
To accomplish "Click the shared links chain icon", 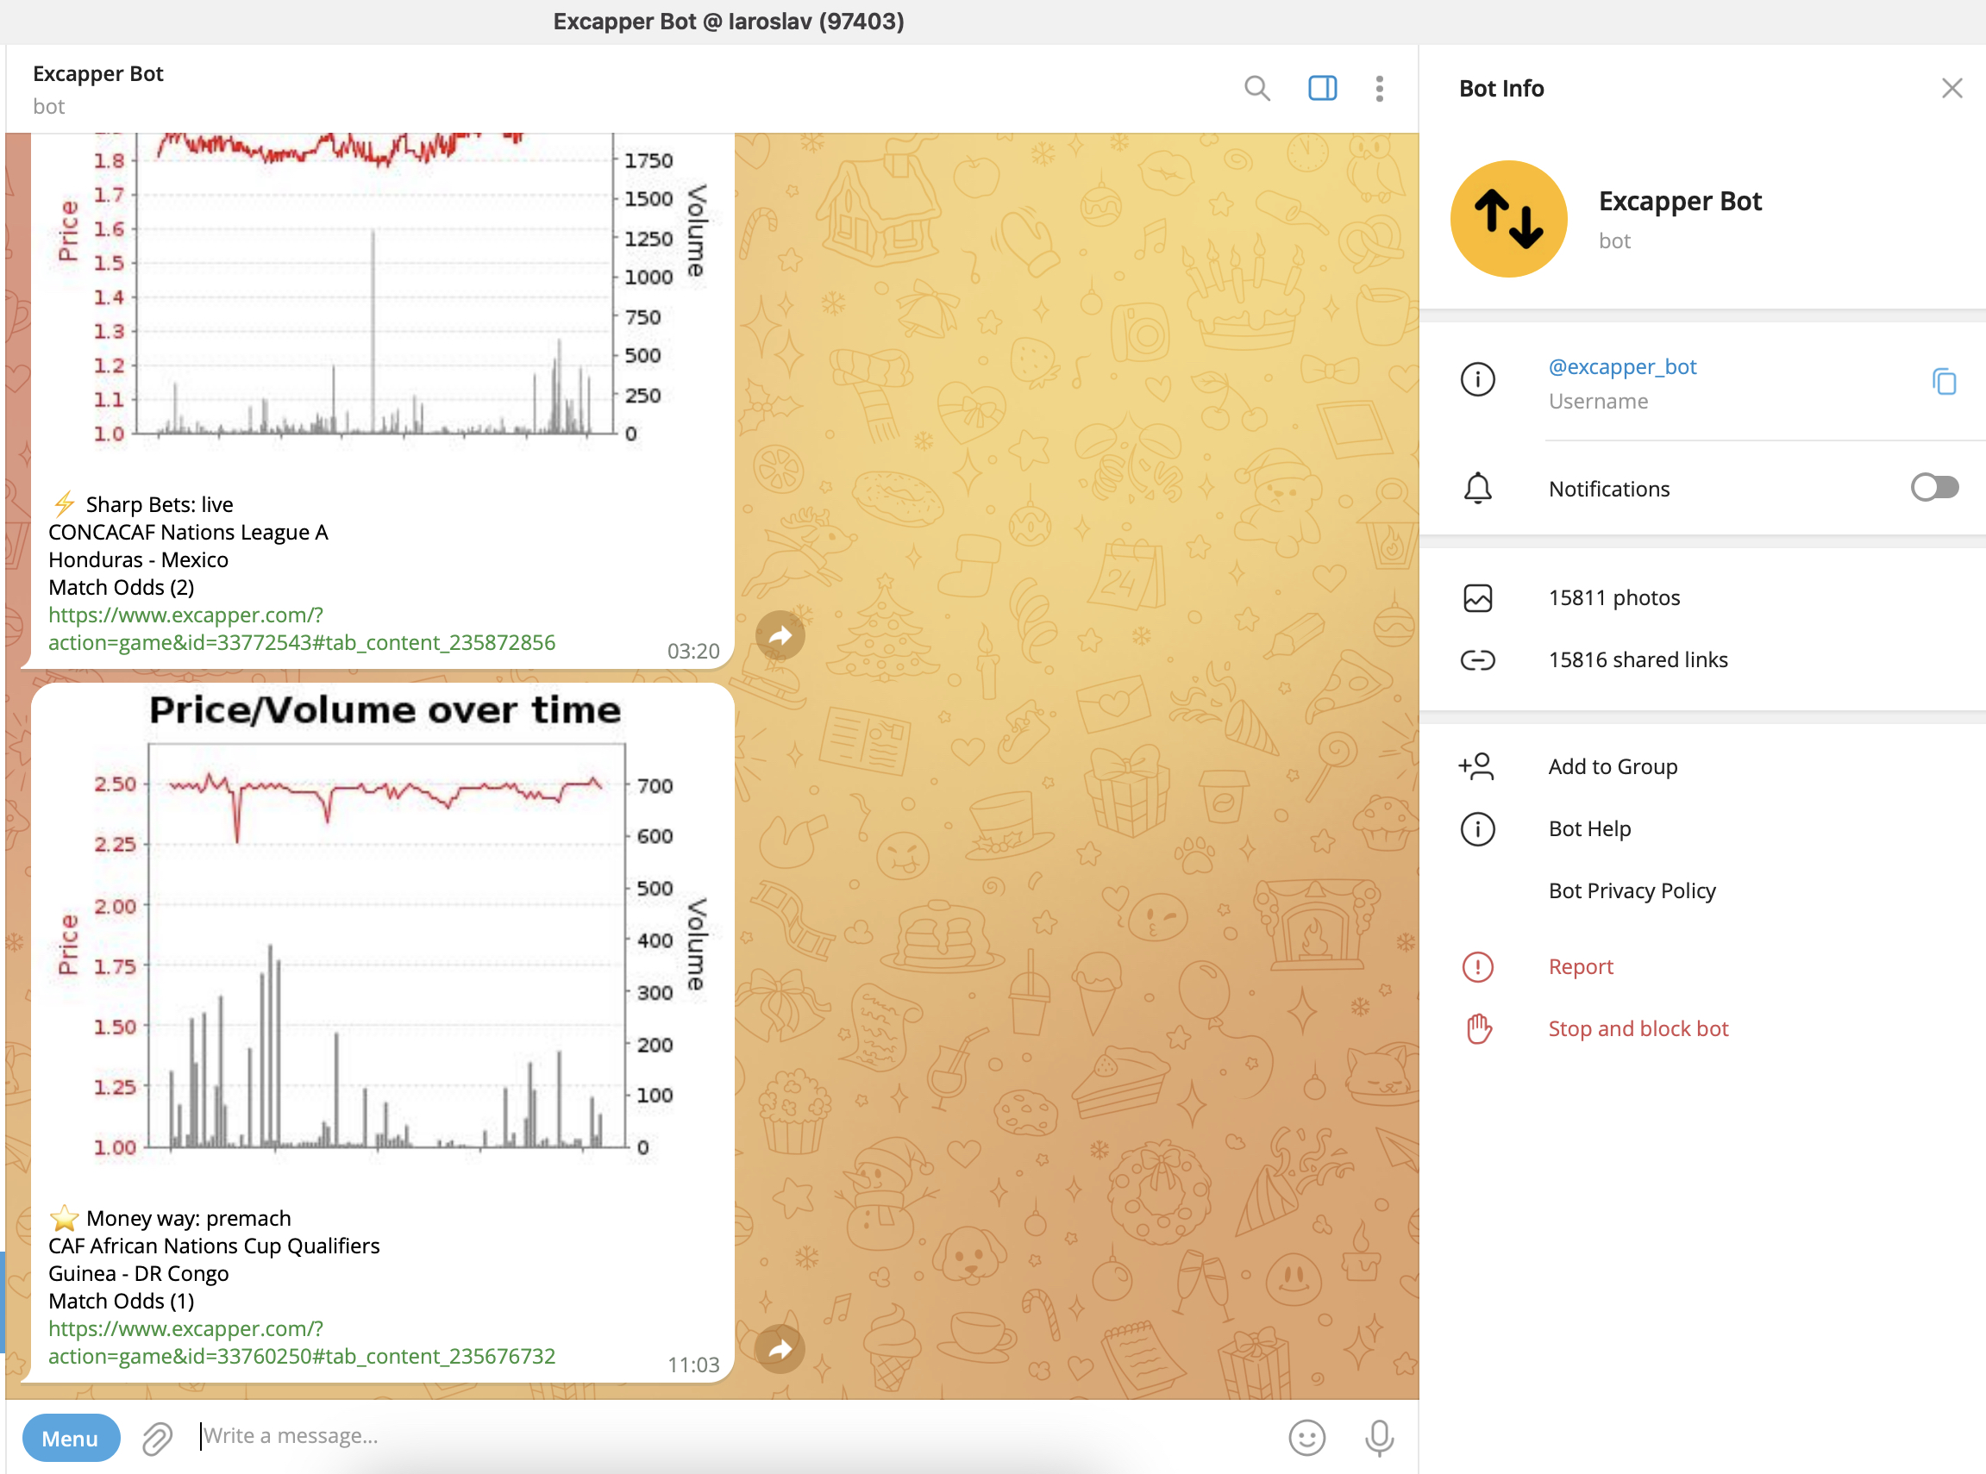I will [1477, 659].
